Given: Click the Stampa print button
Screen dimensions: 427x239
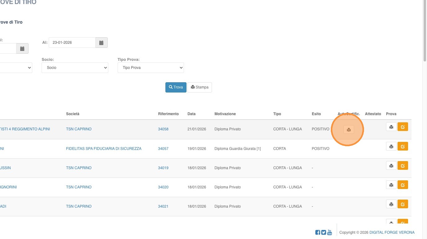Looking at the screenshot, I should click(200, 87).
